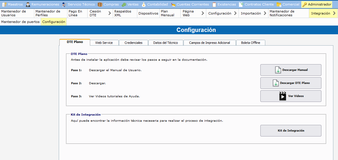This screenshot has width=338, height=160.
Task: Open the Contratos Cliente menu
Action: coord(257,4)
